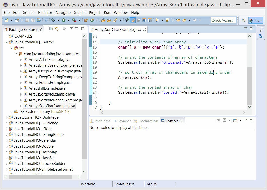Toggle Show Whitespace Characters icon

click(150, 20)
